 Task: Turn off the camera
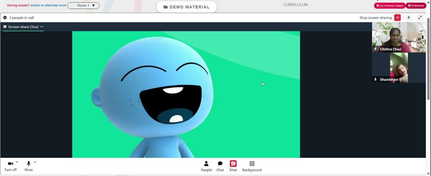click(10, 166)
